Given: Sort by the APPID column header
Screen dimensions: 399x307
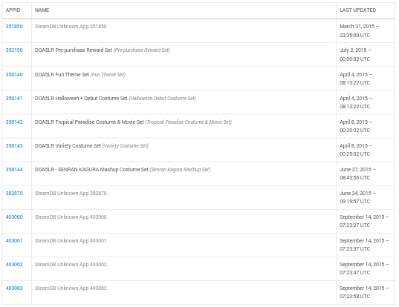Looking at the screenshot, I should [13, 10].
